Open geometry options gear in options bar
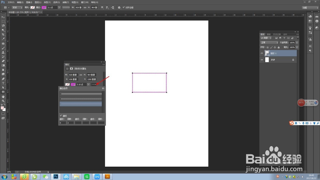The height and width of the screenshot is (180, 320). (119, 8)
